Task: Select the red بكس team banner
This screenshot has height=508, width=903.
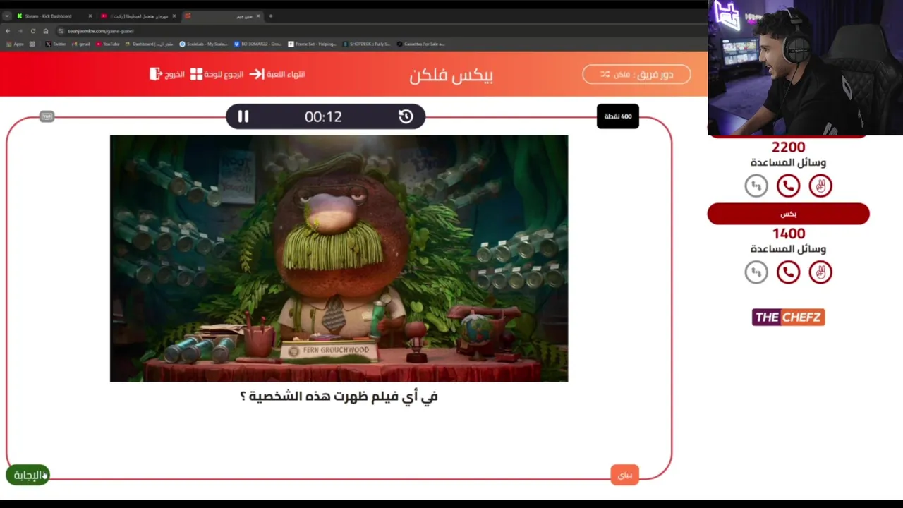Action: coord(788,214)
